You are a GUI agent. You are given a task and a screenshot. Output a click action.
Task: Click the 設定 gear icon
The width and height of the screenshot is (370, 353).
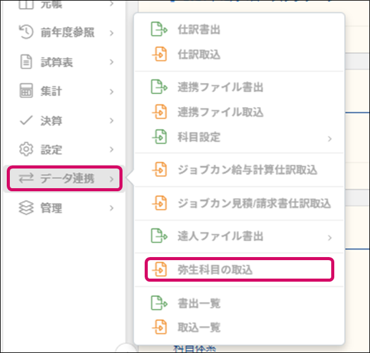pyautogui.click(x=26, y=149)
